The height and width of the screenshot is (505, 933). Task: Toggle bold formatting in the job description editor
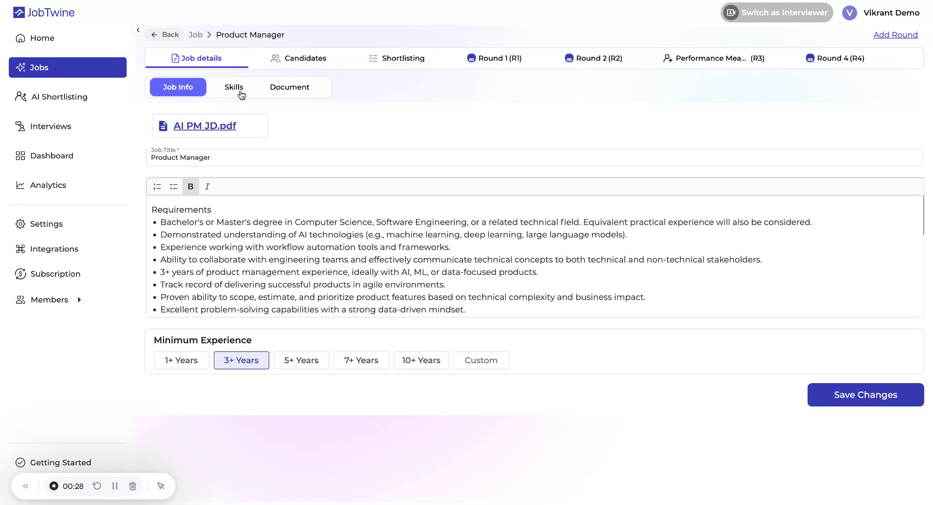[190, 186]
